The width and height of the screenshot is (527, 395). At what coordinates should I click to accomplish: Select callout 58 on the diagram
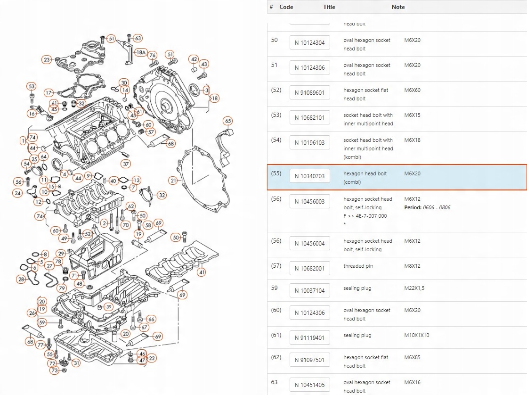pyautogui.click(x=148, y=225)
